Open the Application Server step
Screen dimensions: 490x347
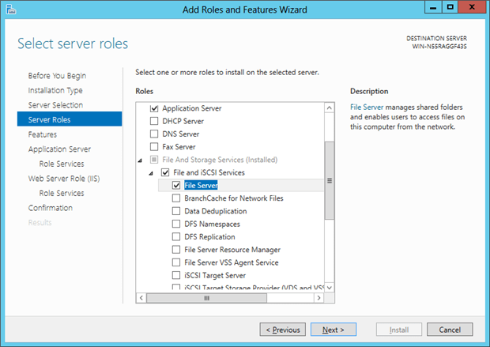coord(59,149)
